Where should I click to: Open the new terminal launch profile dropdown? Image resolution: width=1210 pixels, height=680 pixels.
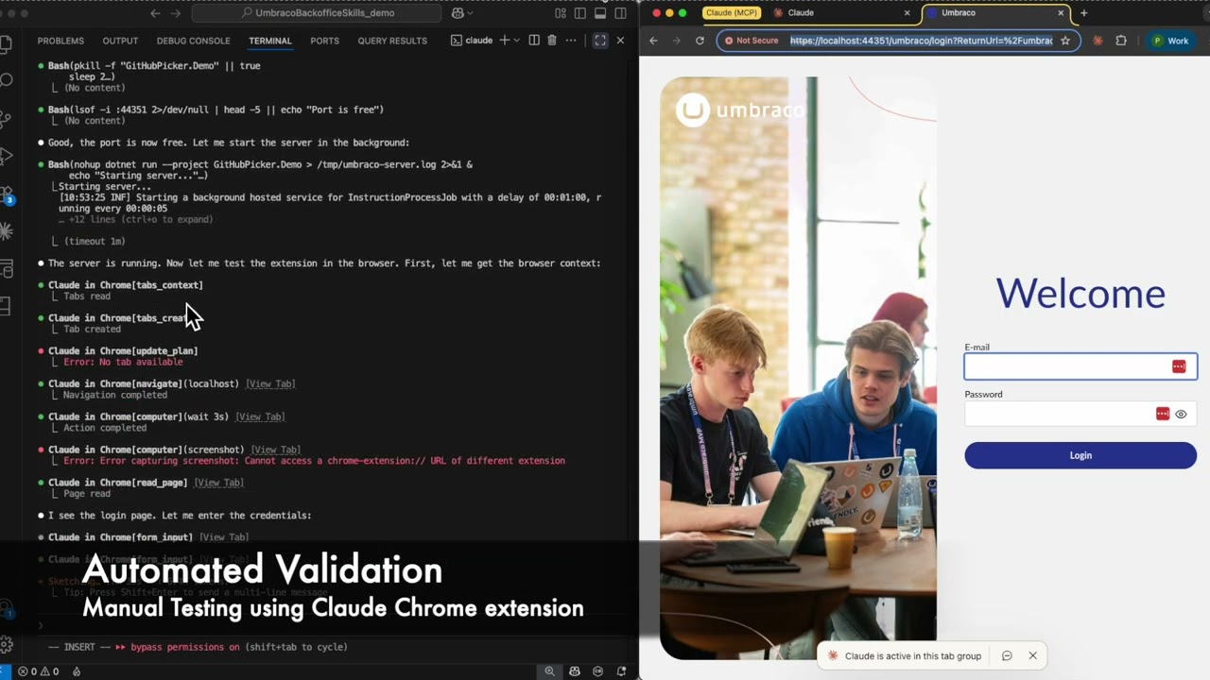tap(516, 41)
